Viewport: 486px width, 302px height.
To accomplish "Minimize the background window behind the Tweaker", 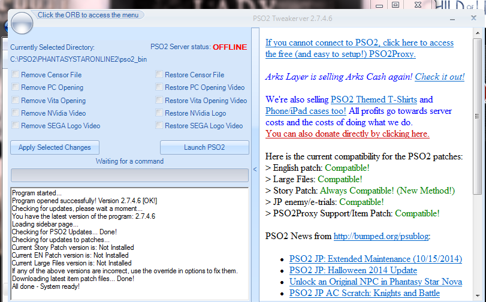I will (379, 5).
